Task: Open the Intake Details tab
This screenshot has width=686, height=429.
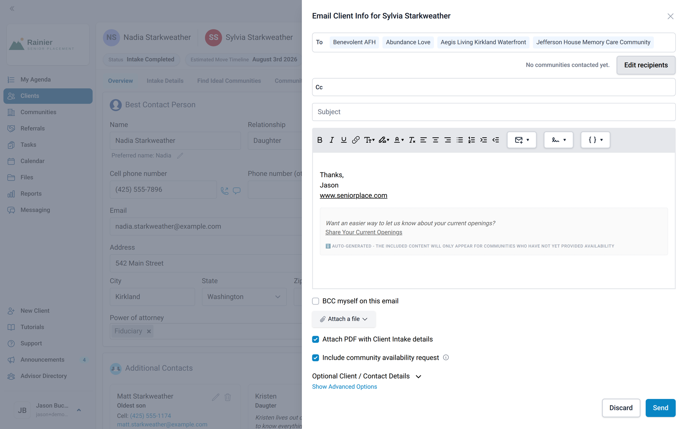Action: click(x=165, y=81)
